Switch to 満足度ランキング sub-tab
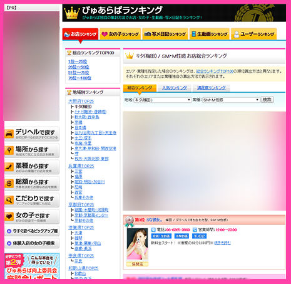 [x=212, y=88]
